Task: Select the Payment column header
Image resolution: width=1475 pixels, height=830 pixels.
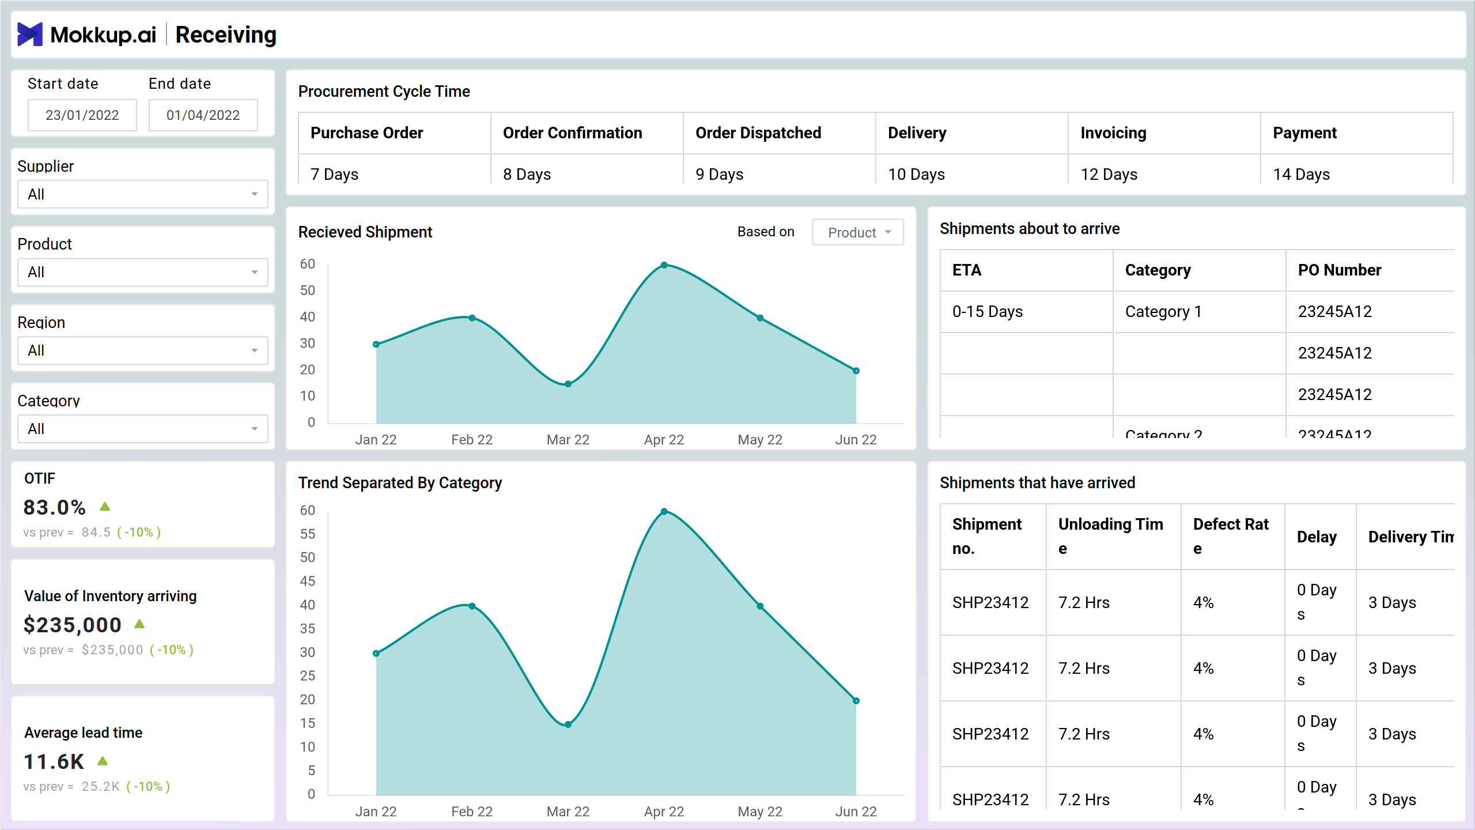Action: [1357, 133]
